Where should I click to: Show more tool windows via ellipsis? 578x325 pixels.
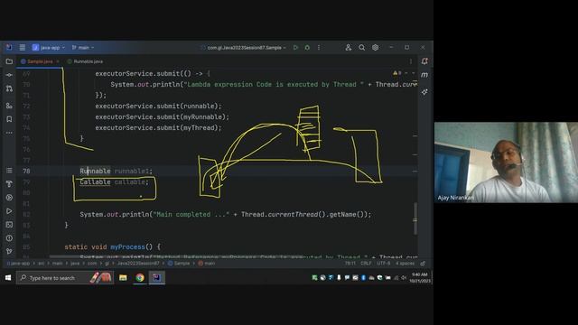point(9,133)
